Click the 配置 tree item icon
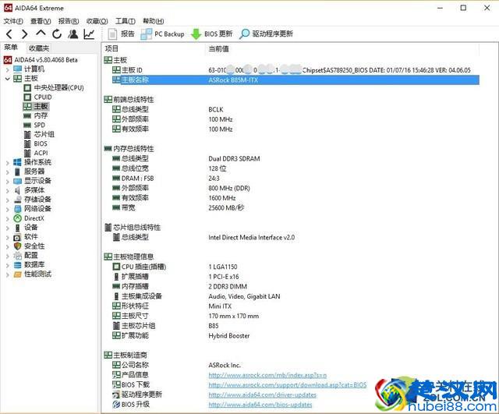 tap(17, 256)
